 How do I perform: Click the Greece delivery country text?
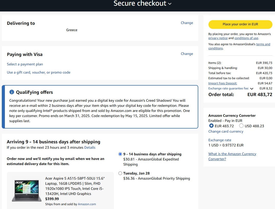pyautogui.click(x=72, y=30)
